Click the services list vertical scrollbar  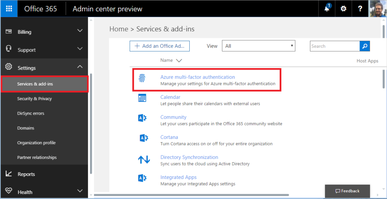tap(384, 79)
